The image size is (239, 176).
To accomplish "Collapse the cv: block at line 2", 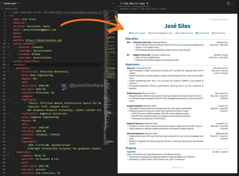I will 8,16.
